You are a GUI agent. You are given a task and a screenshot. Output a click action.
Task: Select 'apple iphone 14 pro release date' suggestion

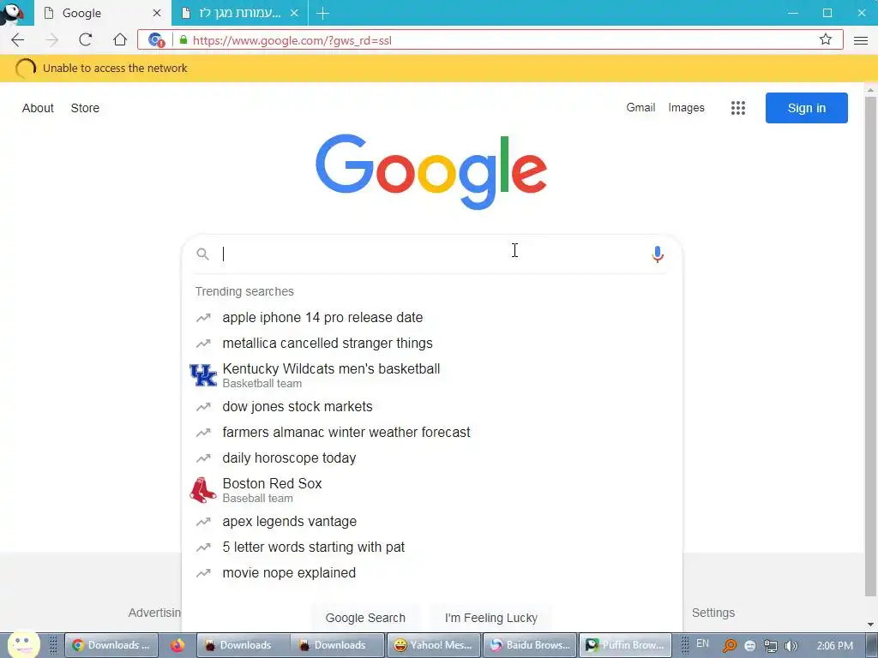coord(431,317)
